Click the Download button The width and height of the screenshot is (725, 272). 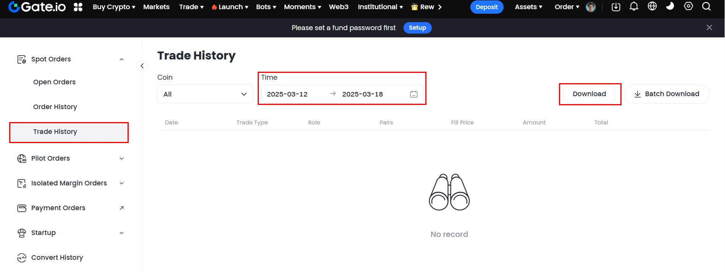(x=589, y=94)
